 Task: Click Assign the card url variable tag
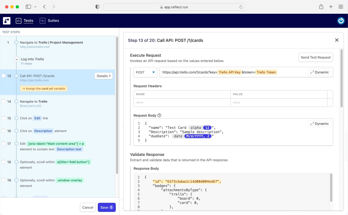[44, 88]
